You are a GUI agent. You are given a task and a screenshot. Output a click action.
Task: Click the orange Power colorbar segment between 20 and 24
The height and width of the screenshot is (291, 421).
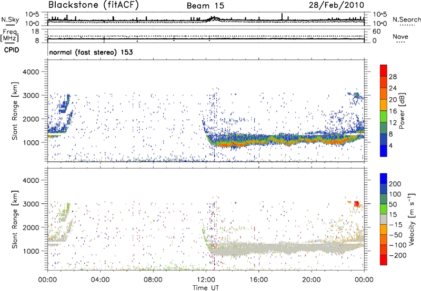tap(384, 94)
